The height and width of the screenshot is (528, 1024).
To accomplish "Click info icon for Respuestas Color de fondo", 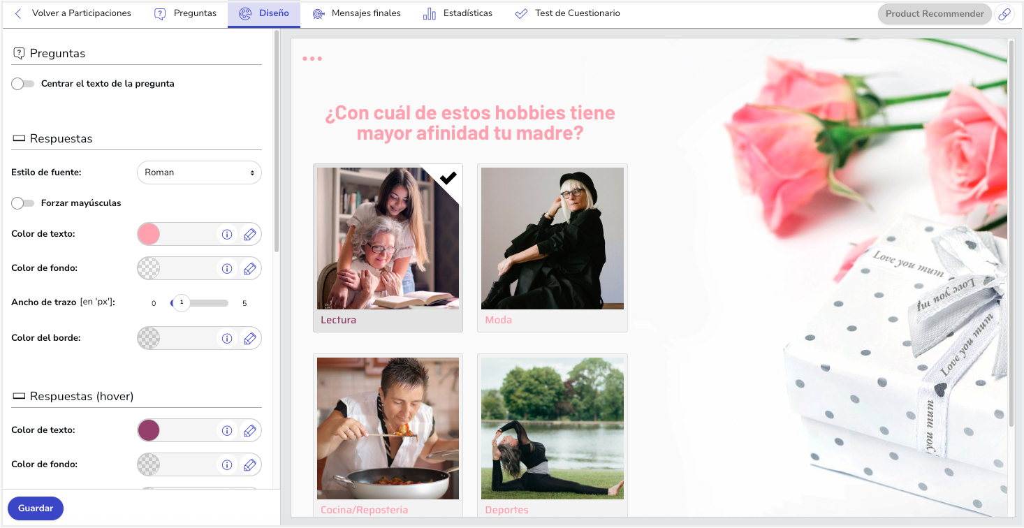I will [x=227, y=269].
